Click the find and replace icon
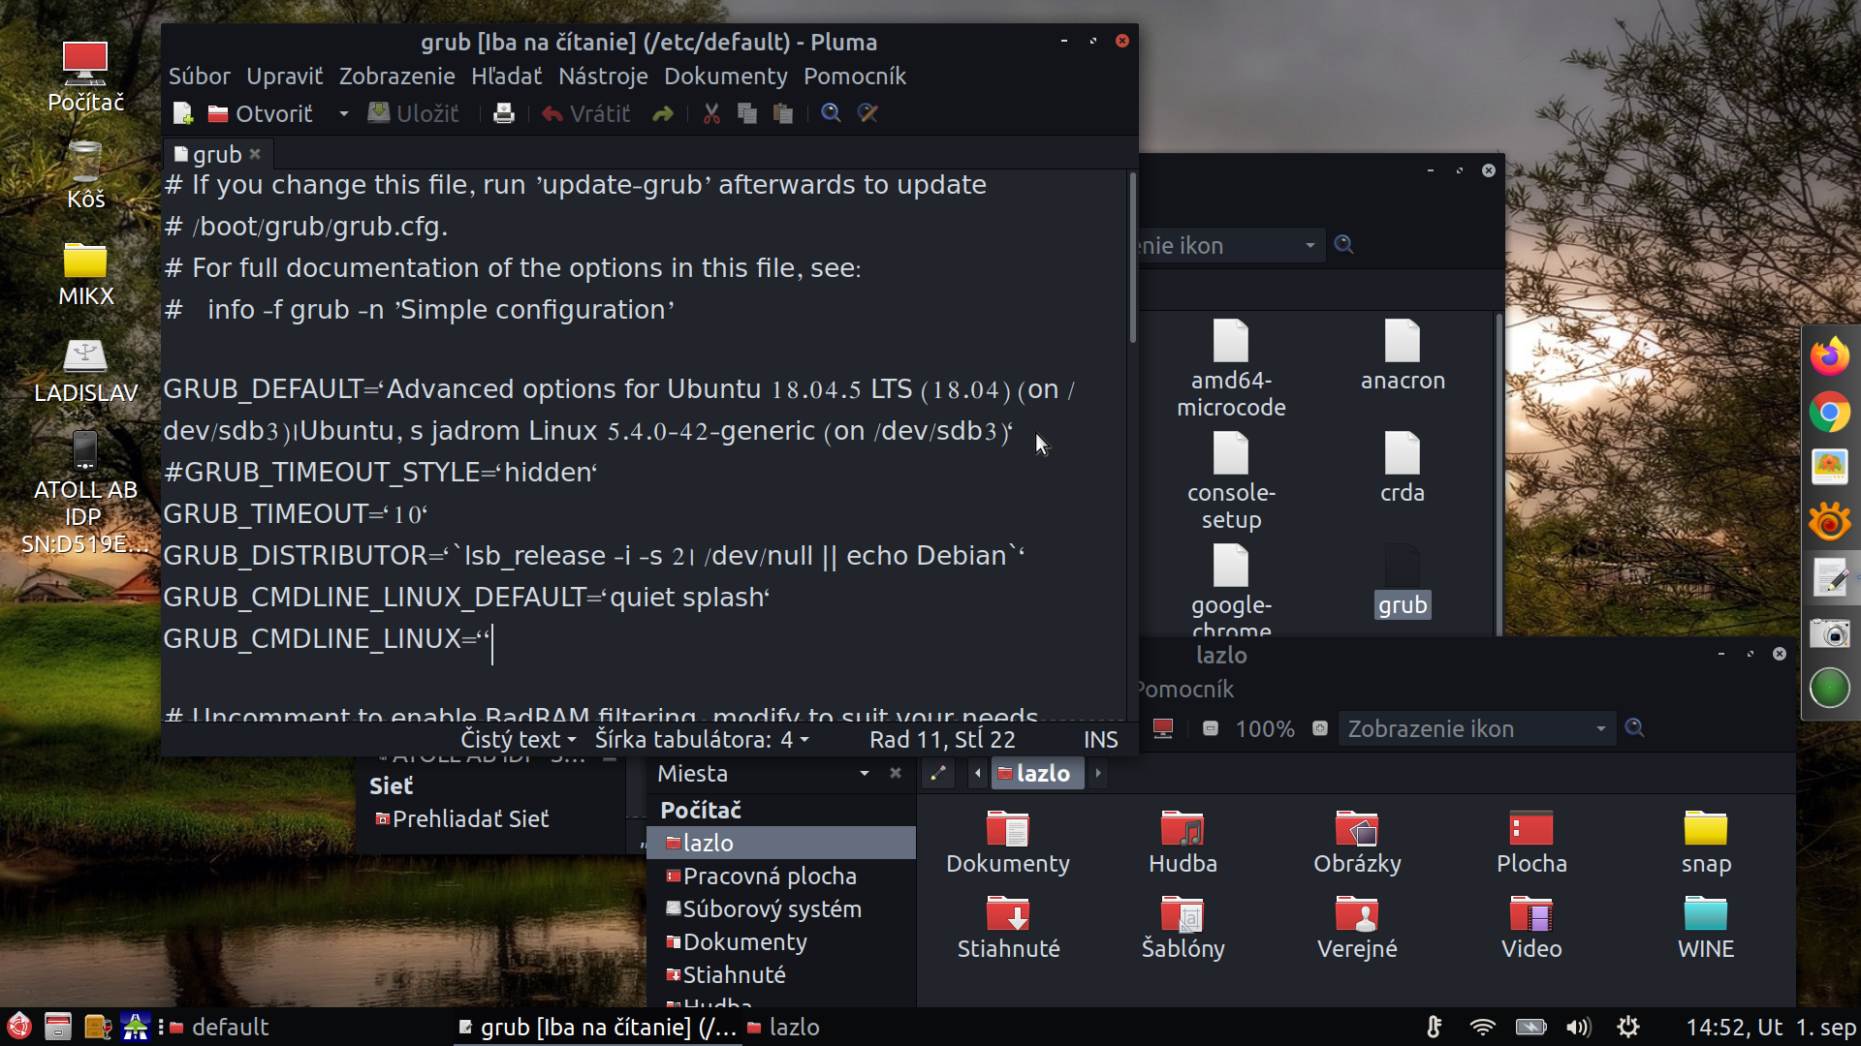 tap(867, 113)
